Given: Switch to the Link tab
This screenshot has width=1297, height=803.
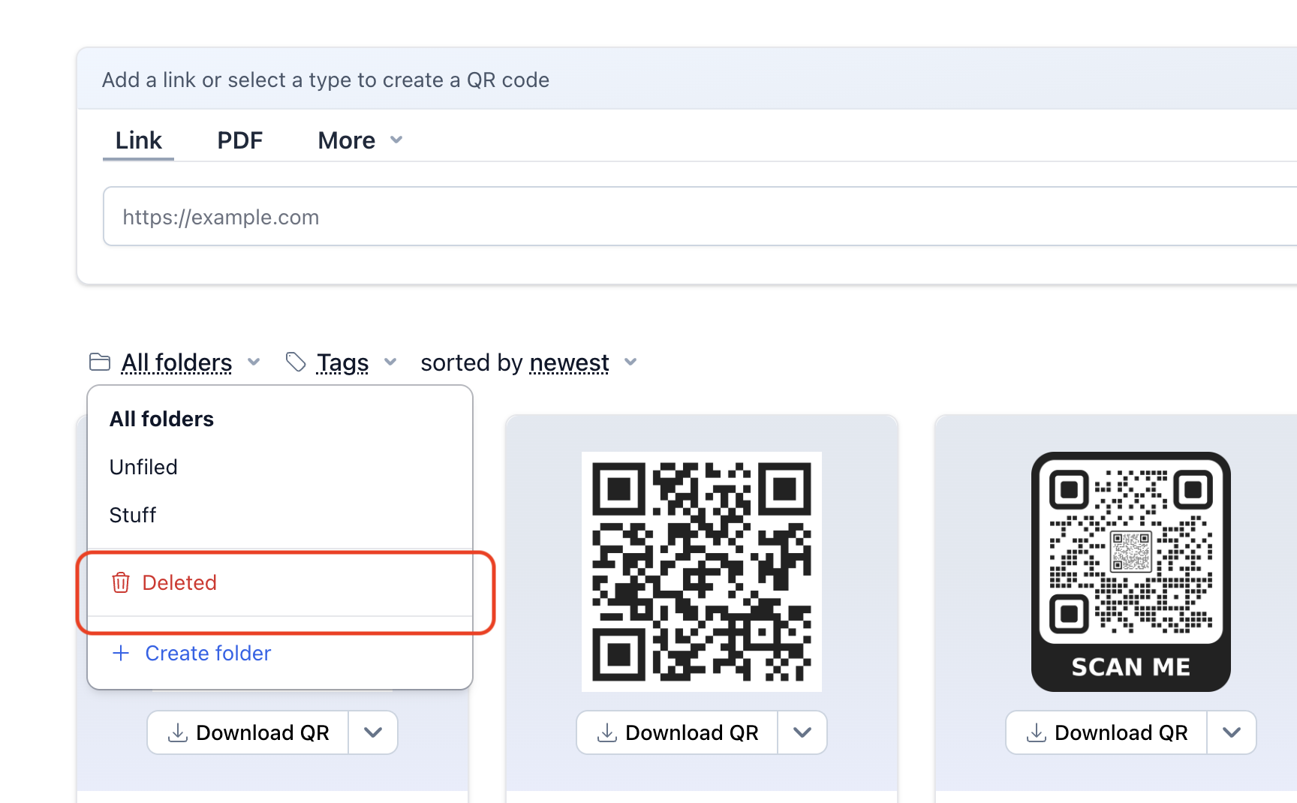Looking at the screenshot, I should click(138, 140).
